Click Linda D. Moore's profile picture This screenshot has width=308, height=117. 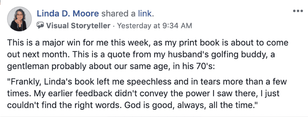click(19, 19)
